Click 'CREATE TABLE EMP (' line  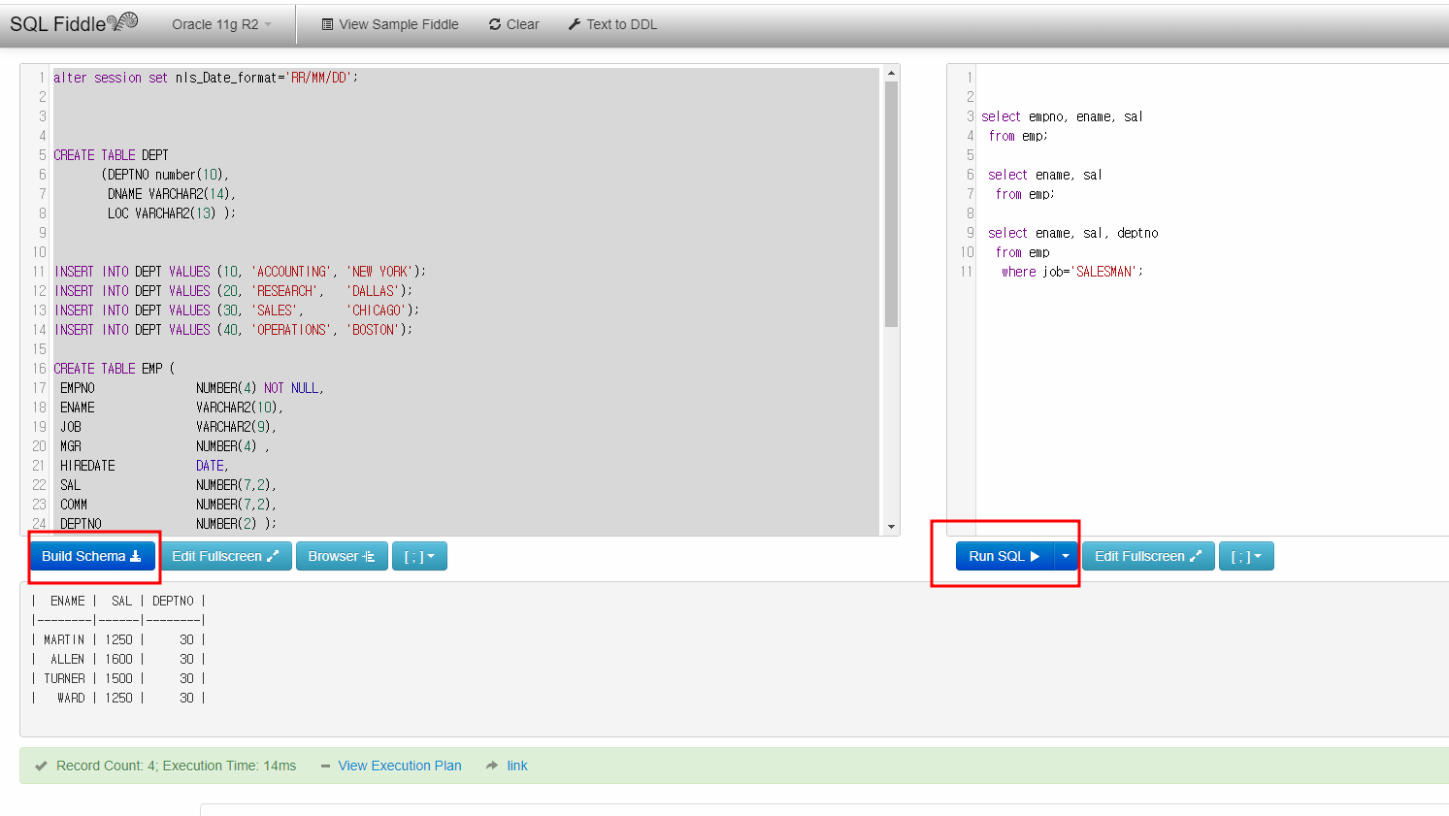pos(115,369)
